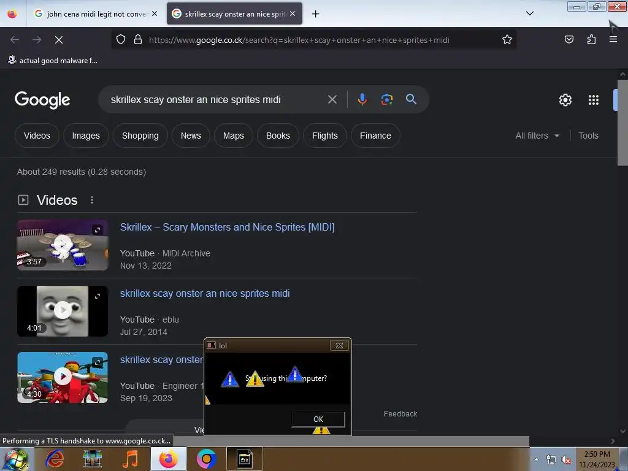Play the 4:30 red bike video thumbnail

pyautogui.click(x=63, y=377)
